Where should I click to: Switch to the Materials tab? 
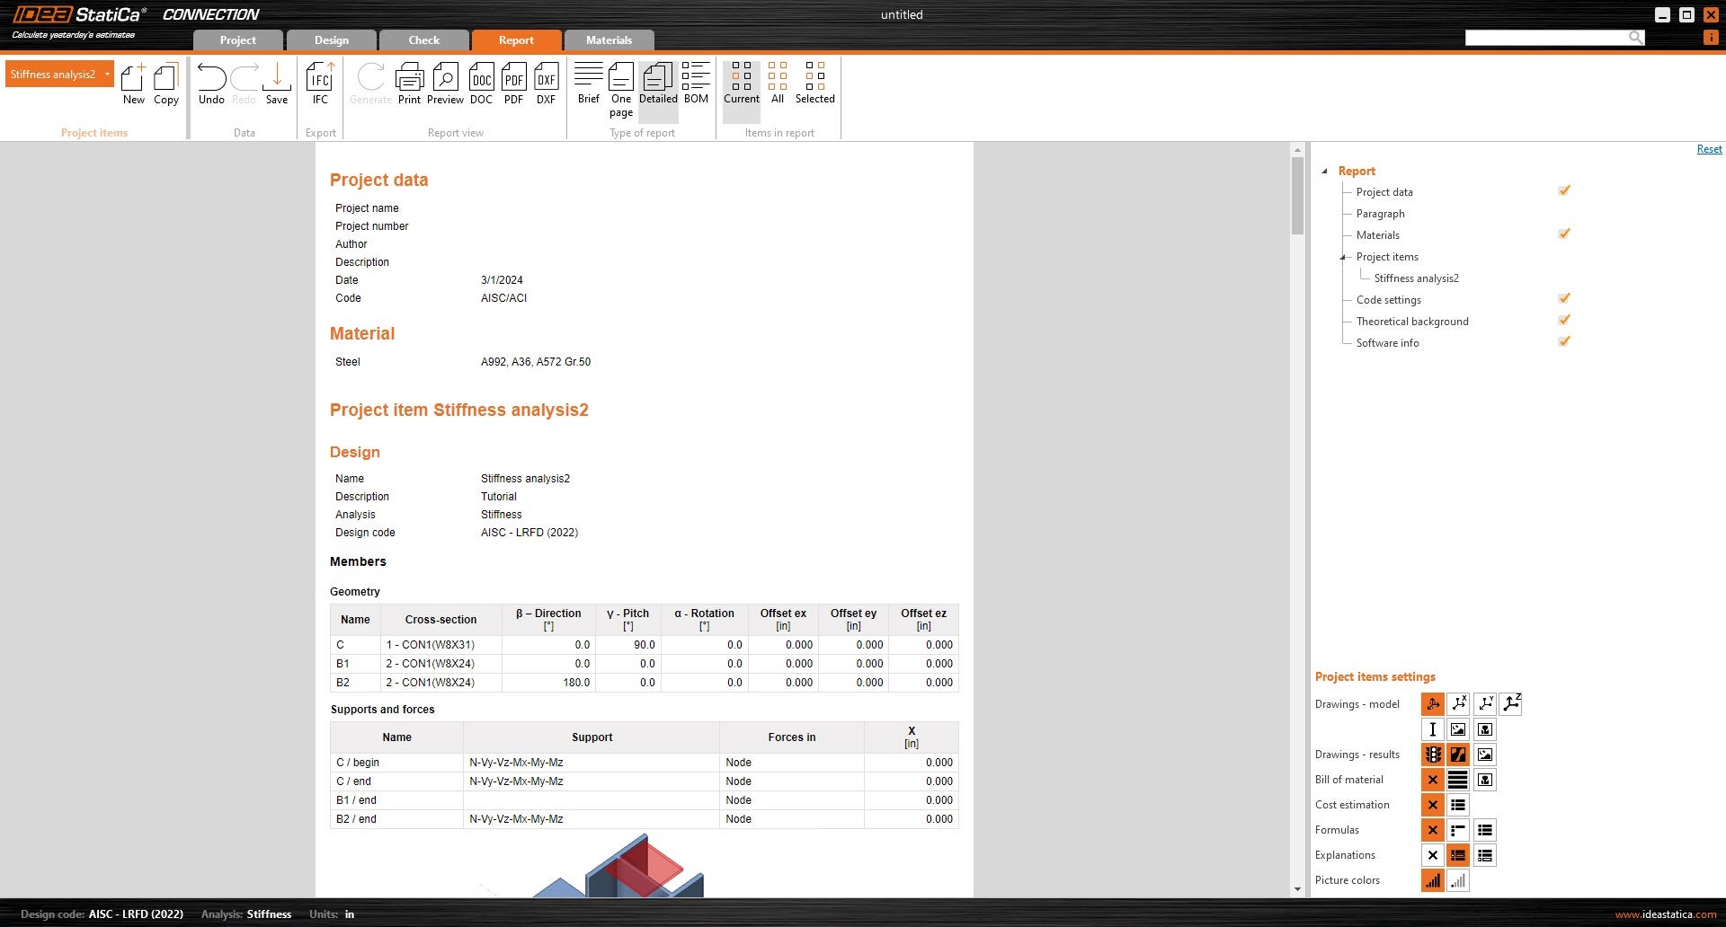[609, 40]
